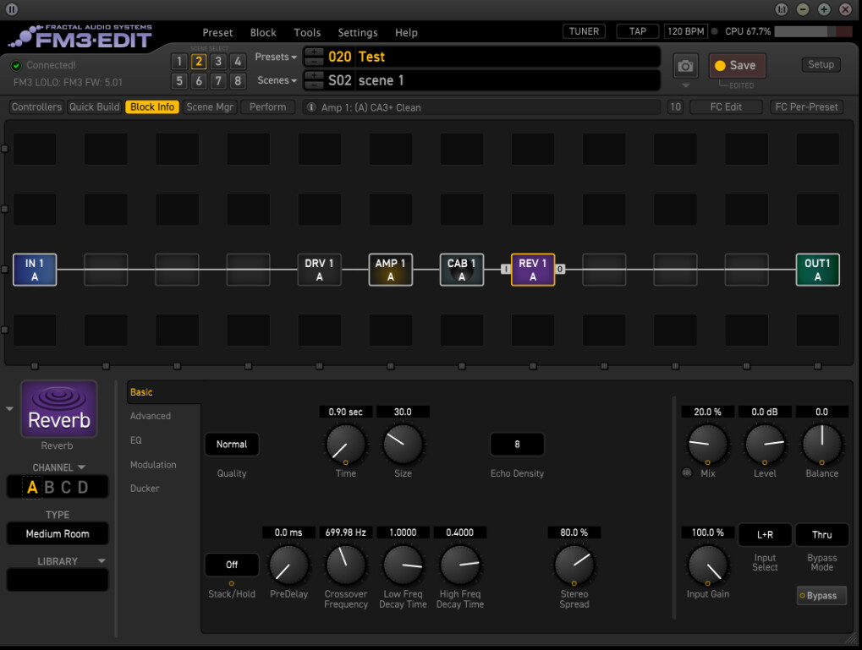Click the REV 1 output 0 marker
Screen dimensions: 862x650
[560, 269]
